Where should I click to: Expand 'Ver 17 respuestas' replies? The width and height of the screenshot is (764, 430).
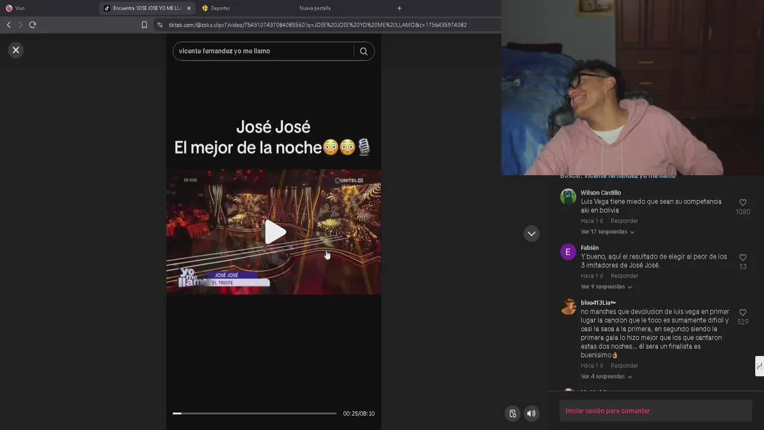coord(608,232)
